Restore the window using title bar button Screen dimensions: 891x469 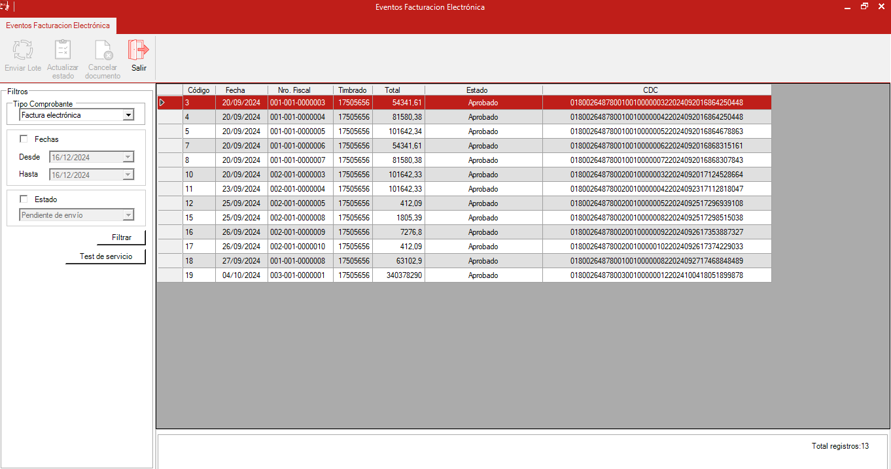864,7
